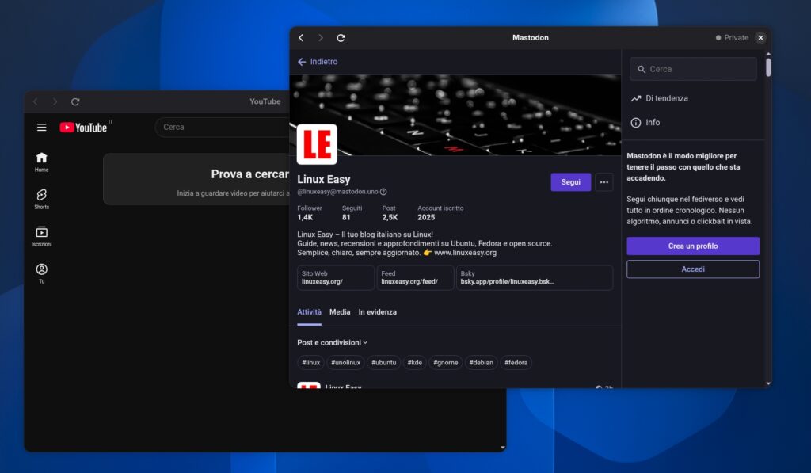
Task: Open YouTube Iscrizioni subscriptions in sidebar
Action: [x=42, y=236]
